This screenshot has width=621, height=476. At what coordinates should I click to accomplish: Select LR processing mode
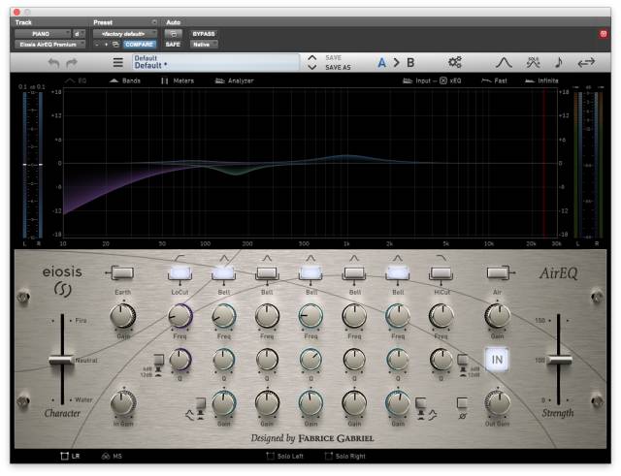point(70,457)
